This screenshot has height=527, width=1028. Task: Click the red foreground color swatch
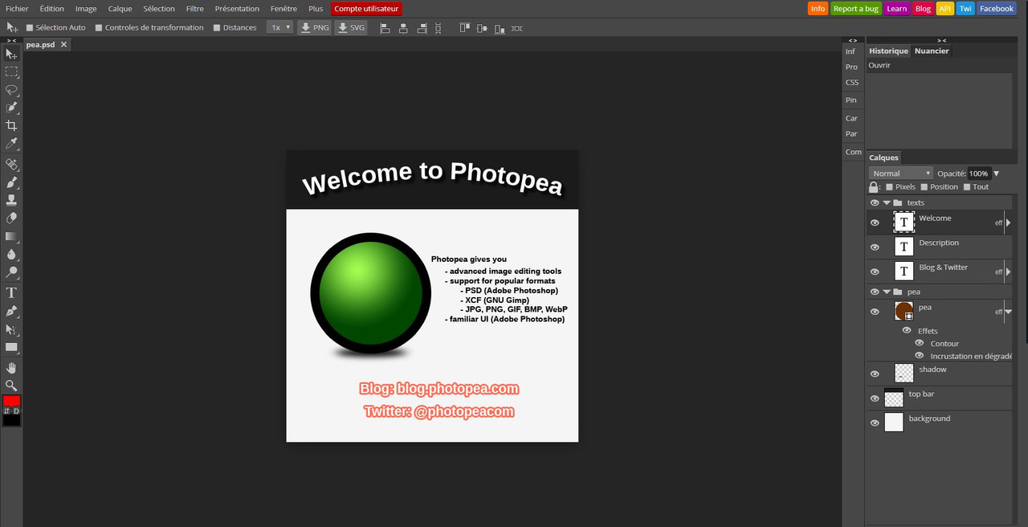(x=11, y=401)
